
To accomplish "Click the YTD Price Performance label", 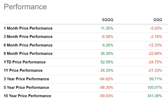I will [25, 62].
